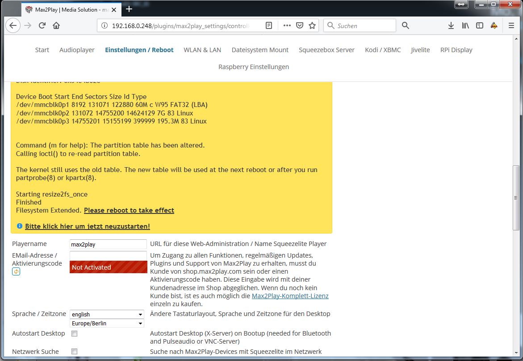This screenshot has width=523, height=361.
Task: Toggle the browser sidebar
Action: [x=480, y=25]
